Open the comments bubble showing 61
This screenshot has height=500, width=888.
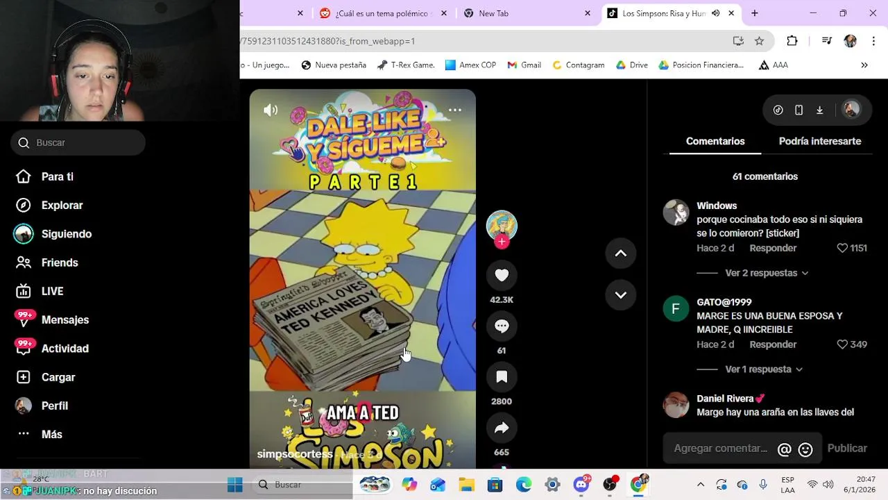point(502,326)
